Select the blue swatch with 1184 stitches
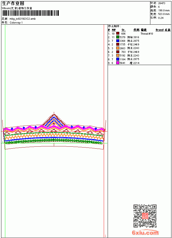Image resolution: width=172 pixels, height=238 pixels. coord(118,59)
